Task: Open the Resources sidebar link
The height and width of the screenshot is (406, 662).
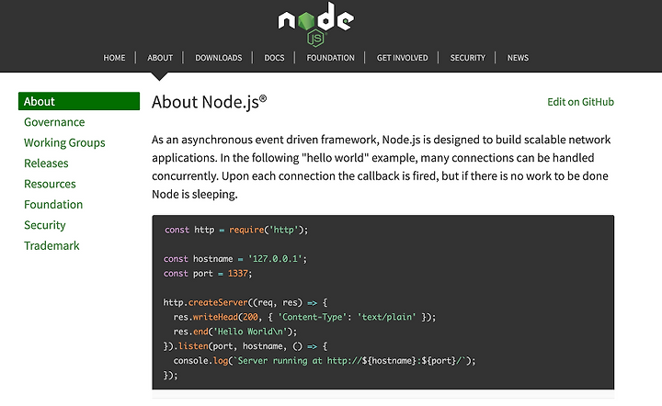Action: 50,184
